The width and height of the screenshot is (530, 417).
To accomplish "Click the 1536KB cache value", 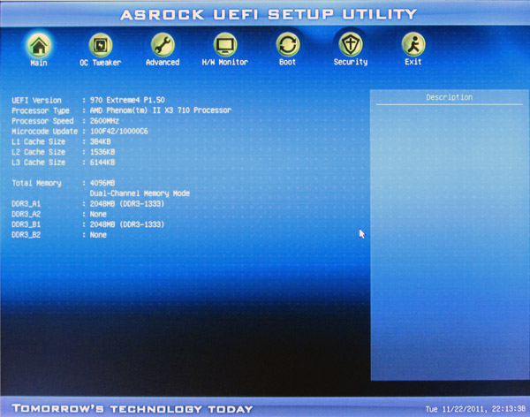I will [102, 152].
